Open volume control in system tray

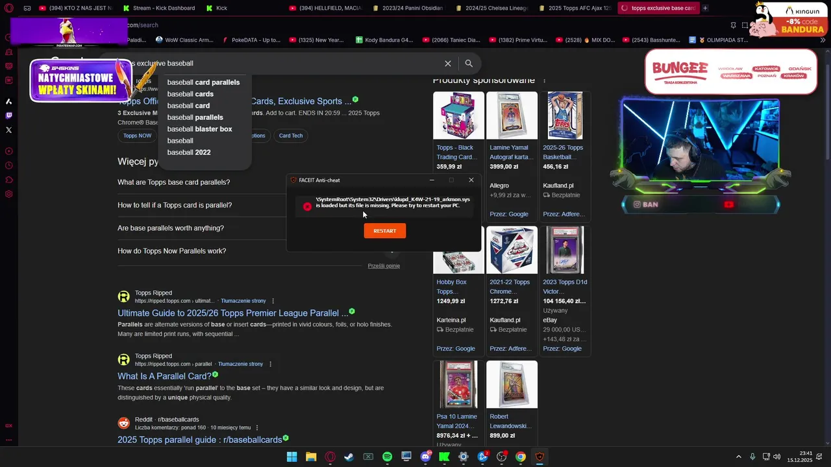tap(777, 457)
